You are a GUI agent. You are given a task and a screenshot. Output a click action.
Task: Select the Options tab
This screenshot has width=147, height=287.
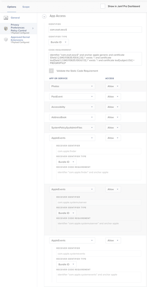[x=12, y=7]
